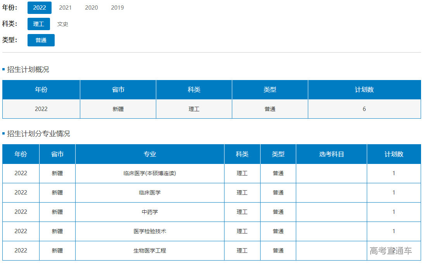The width and height of the screenshot is (423, 266).
Task: Click 新疆 in the overview table row
Action: 118,109
